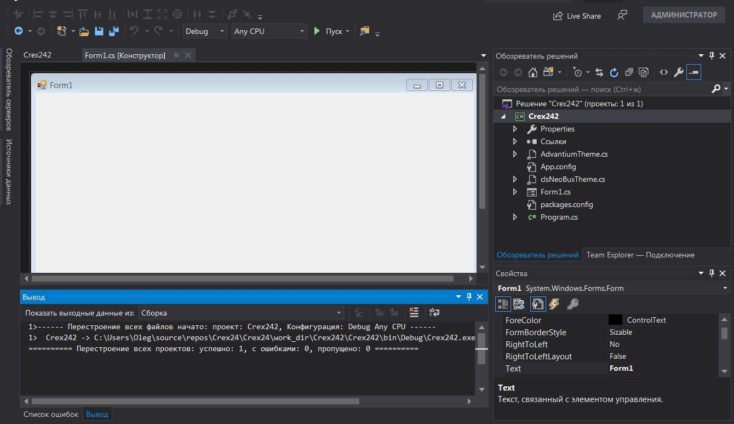This screenshot has width=734, height=424.
Task: Click the Live Share button
Action: click(577, 16)
